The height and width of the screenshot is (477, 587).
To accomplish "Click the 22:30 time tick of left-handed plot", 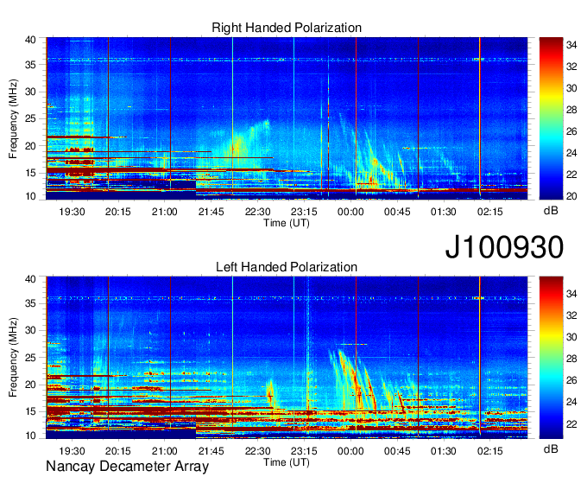I will [258, 451].
